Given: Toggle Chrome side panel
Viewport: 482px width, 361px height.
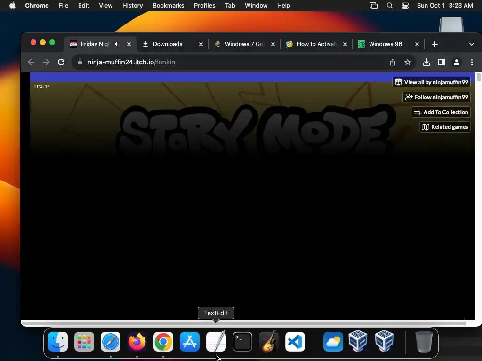Looking at the screenshot, I should click(442, 63).
